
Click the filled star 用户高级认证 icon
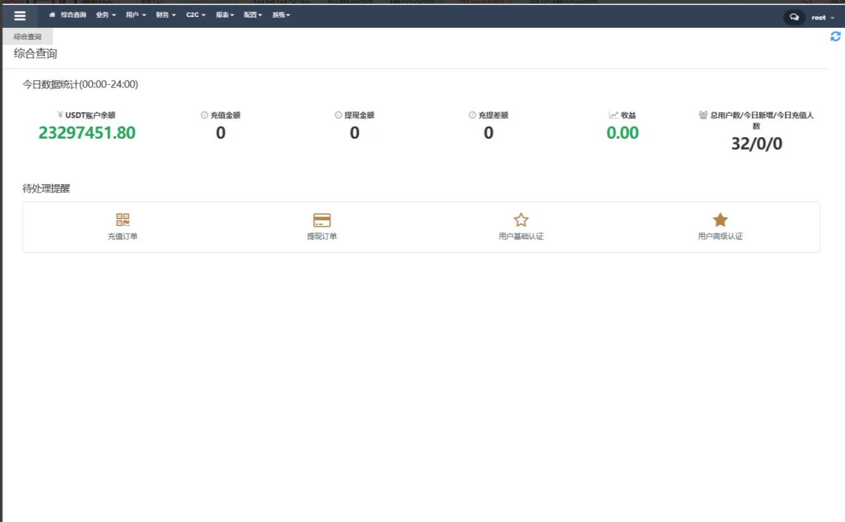pos(720,220)
